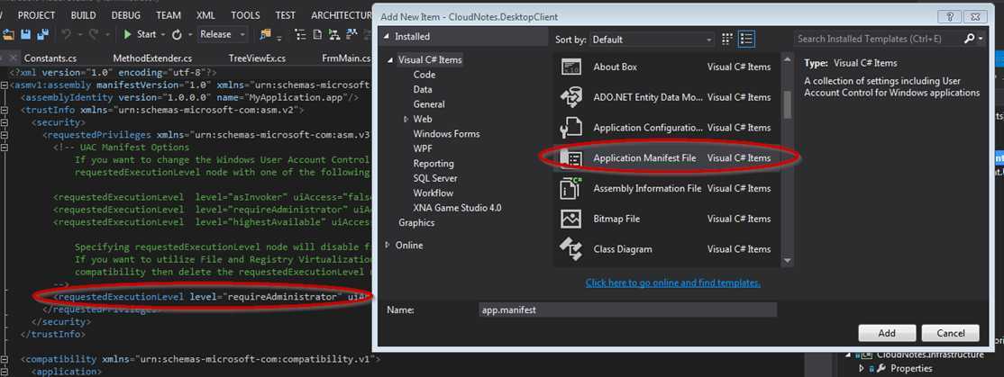The width and height of the screenshot is (1004, 377).
Task: Switch to the Constants.cs tab
Action: (49, 58)
